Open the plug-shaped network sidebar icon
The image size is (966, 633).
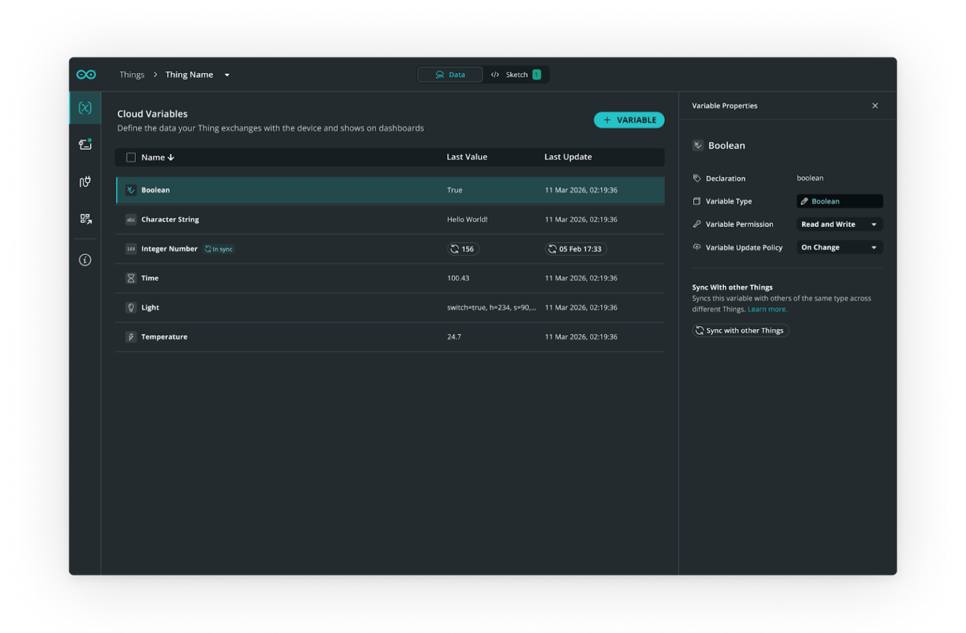click(x=85, y=182)
